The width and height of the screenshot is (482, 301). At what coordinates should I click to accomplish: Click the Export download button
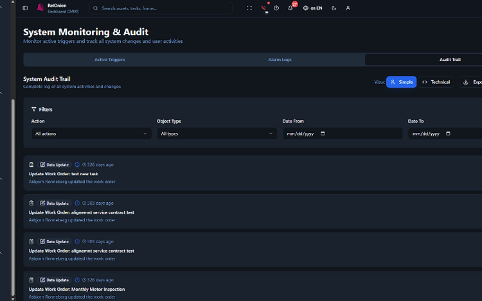[x=470, y=82]
